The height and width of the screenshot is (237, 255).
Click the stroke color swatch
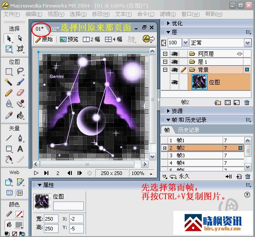[19, 214]
